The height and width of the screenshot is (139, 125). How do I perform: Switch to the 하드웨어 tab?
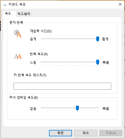[24, 14]
